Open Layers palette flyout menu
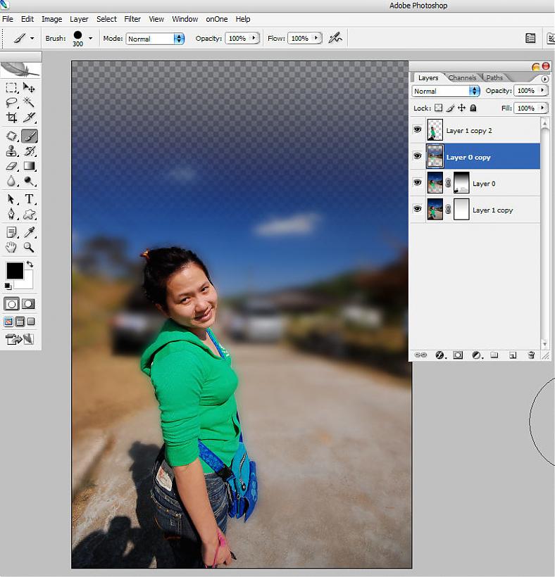The image size is (555, 577). coord(544,79)
